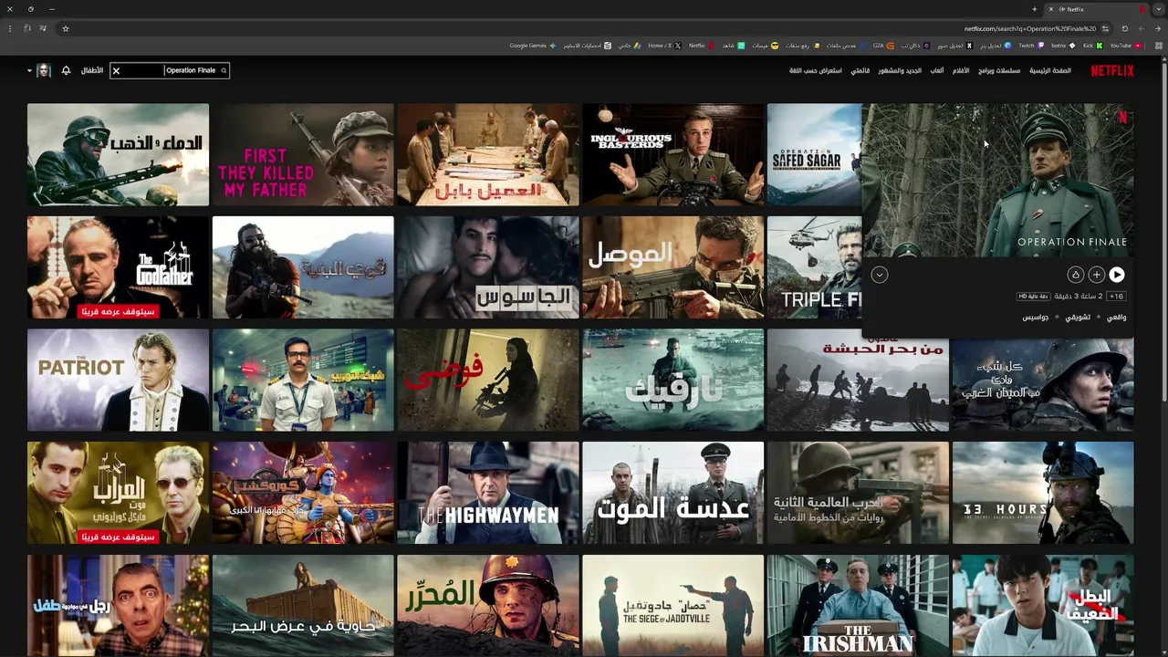Screen dimensions: 1168x657
Task: Clear the Netflix search box with the X
Action: (116, 70)
